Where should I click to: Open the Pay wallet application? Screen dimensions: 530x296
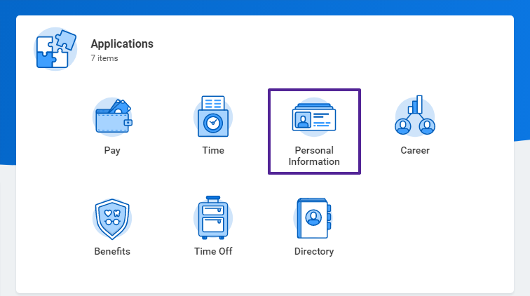[x=112, y=117]
